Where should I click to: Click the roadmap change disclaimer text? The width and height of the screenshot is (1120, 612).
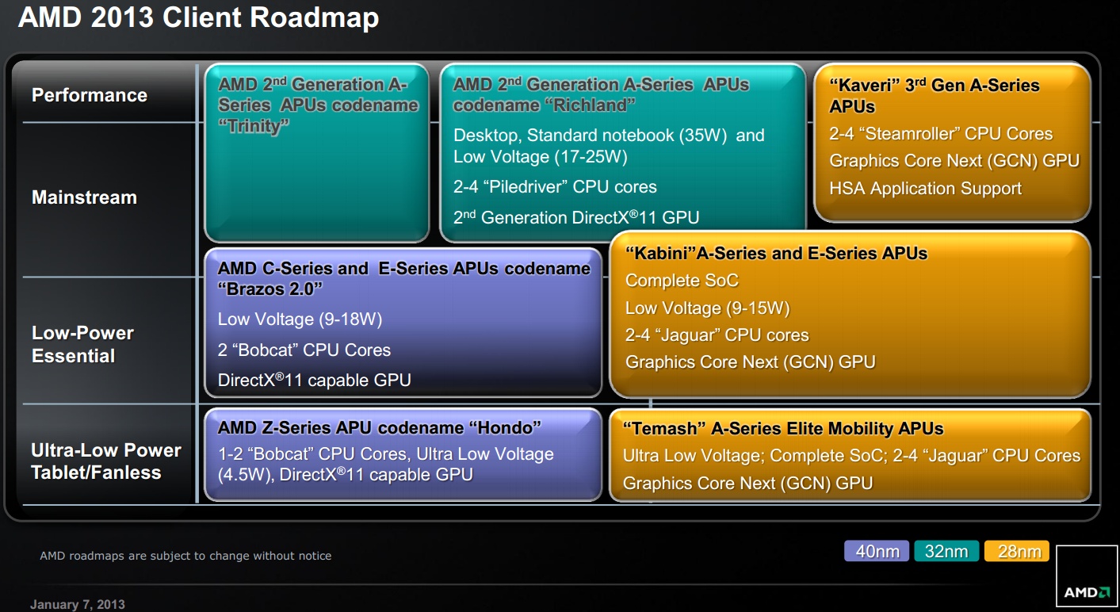[x=185, y=556]
